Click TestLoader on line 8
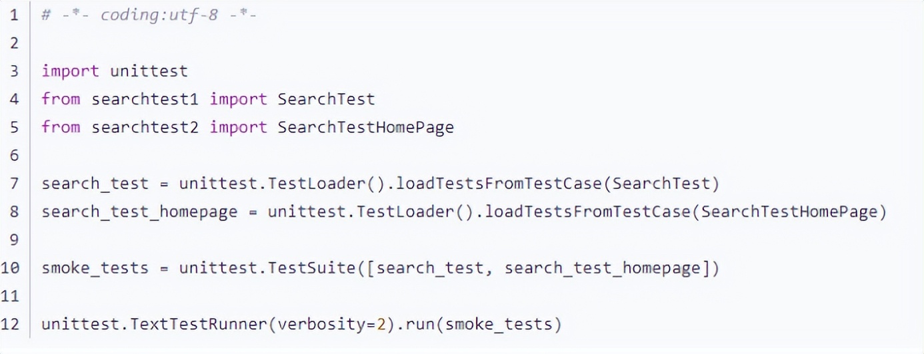 click(x=401, y=212)
